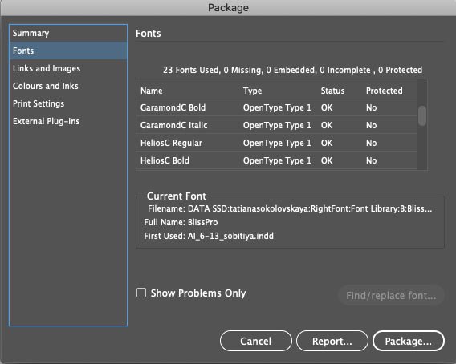Select the GaramondC Italic font row
Viewport: 456px width, 364px height.
point(277,125)
